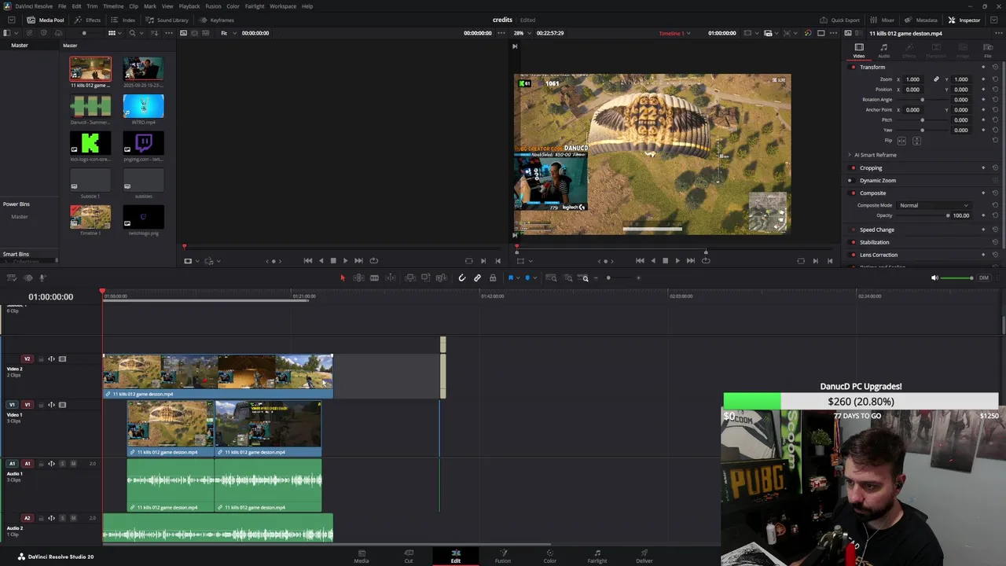Image resolution: width=1006 pixels, height=566 pixels.
Task: Reset the Transform section
Action: pyautogui.click(x=995, y=68)
